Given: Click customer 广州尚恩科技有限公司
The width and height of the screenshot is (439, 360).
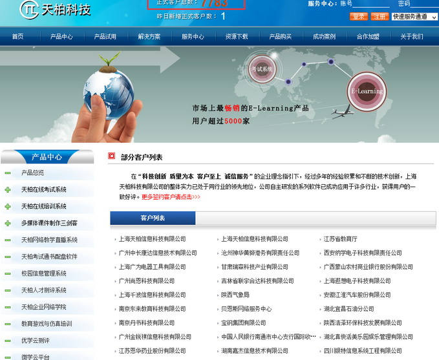Looking at the screenshot, I should 147,281.
